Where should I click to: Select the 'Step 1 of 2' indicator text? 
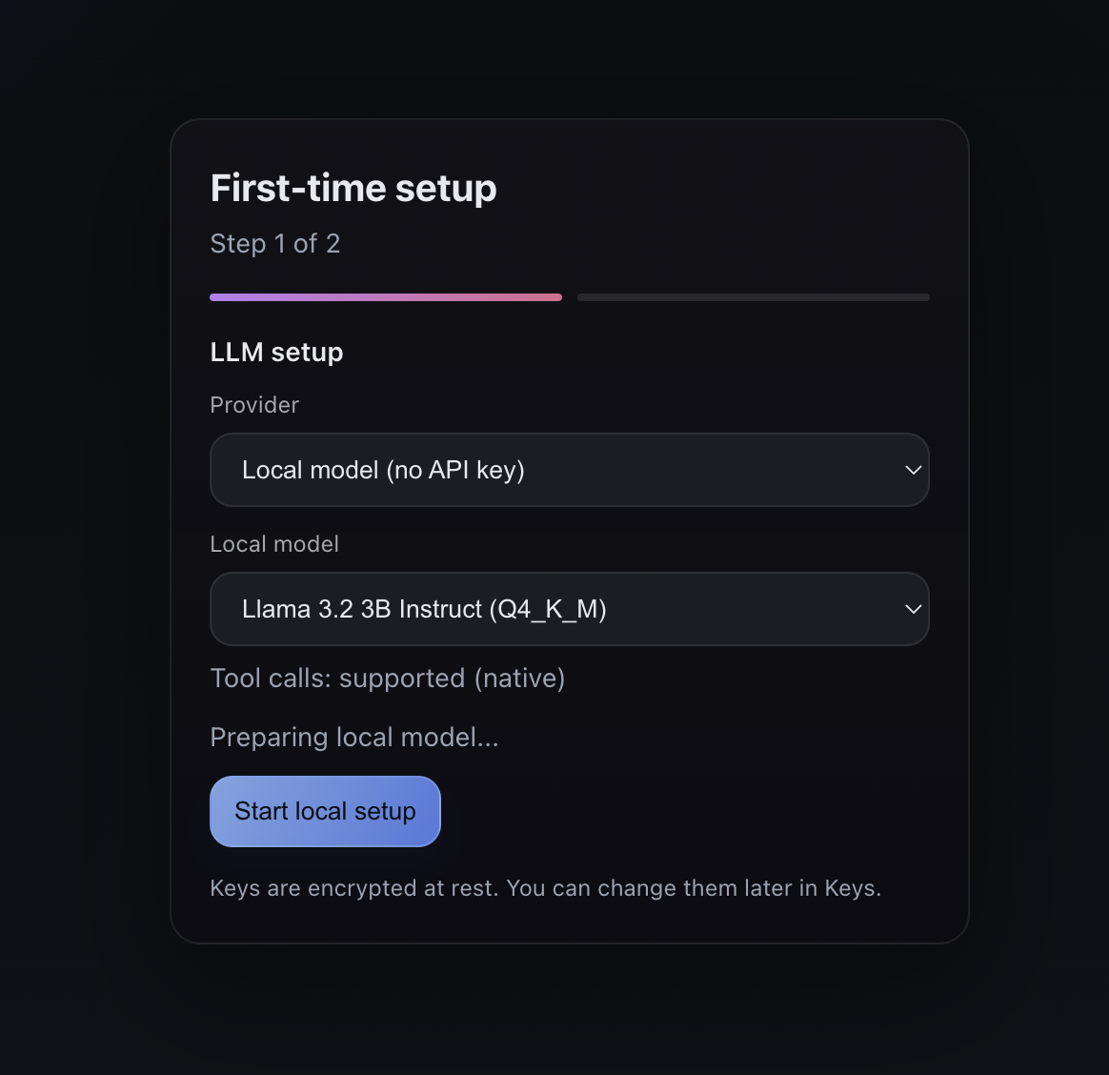pyautogui.click(x=274, y=244)
